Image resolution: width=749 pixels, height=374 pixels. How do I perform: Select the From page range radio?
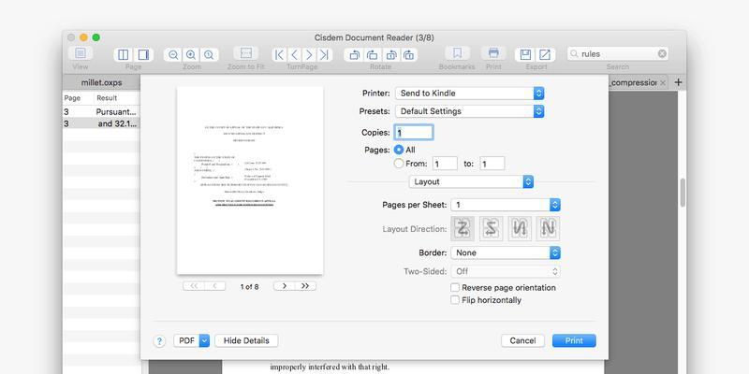click(x=399, y=164)
